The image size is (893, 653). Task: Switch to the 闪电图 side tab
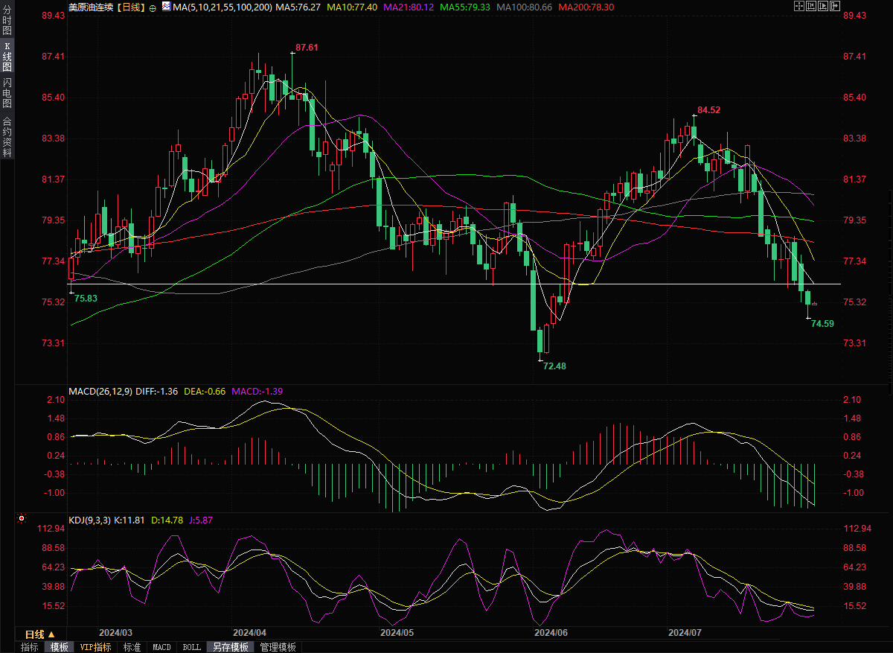pos(7,92)
